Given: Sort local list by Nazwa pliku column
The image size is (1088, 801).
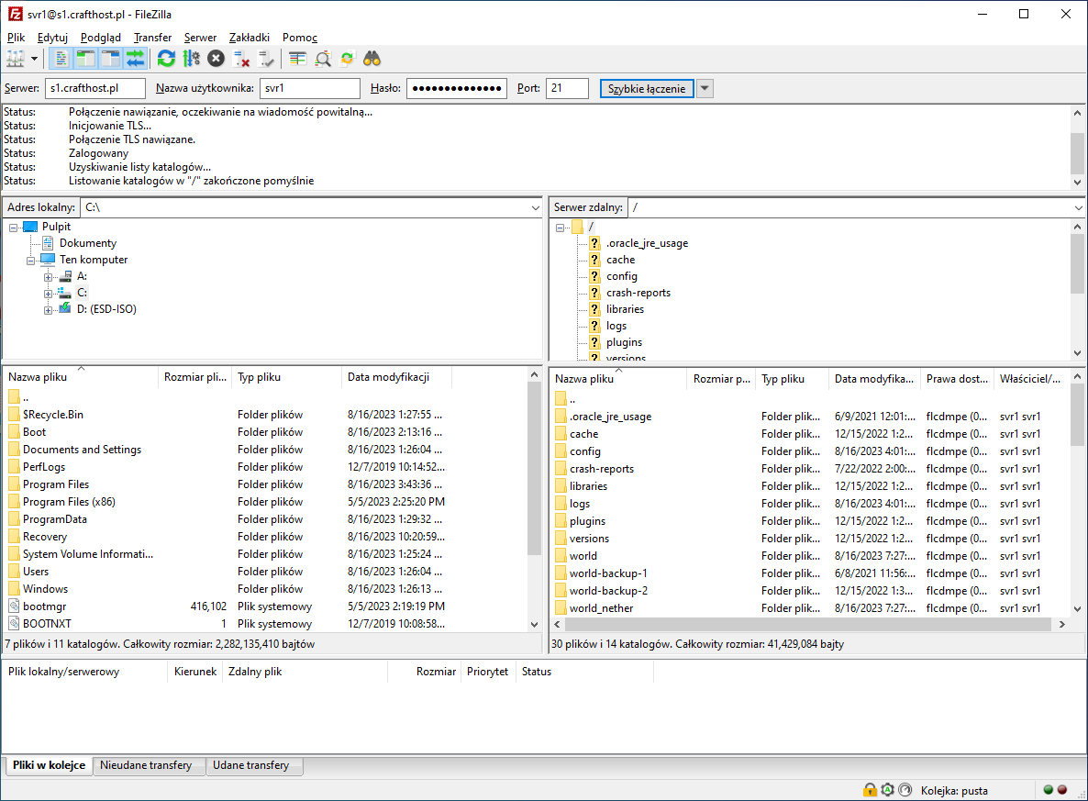Looking at the screenshot, I should click(81, 377).
